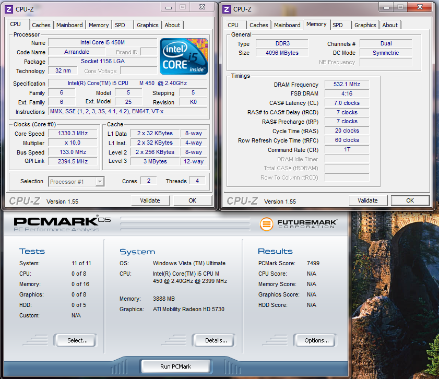Click Validate in left CPU-Z window

(x=150, y=200)
